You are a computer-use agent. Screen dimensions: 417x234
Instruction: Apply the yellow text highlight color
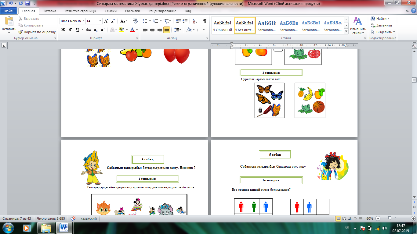tap(122, 30)
